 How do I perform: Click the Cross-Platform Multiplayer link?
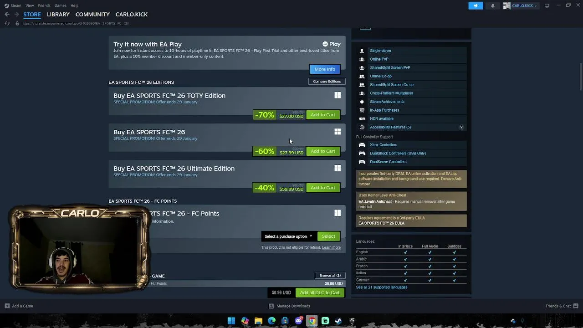(391, 93)
